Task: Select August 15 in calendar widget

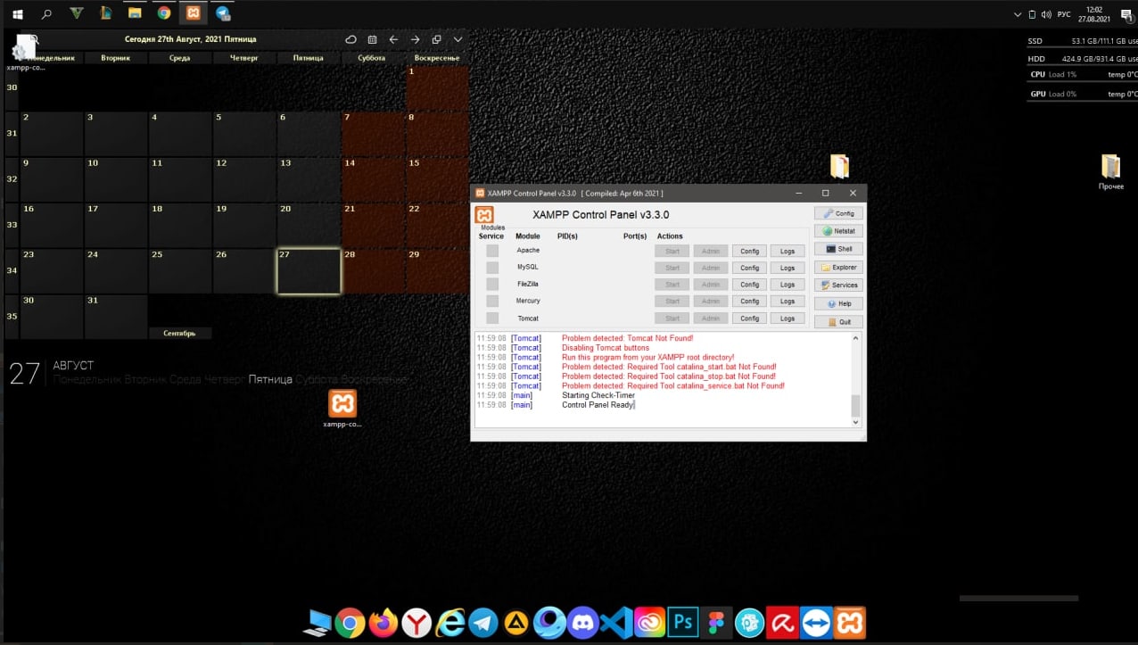Action: 437,178
